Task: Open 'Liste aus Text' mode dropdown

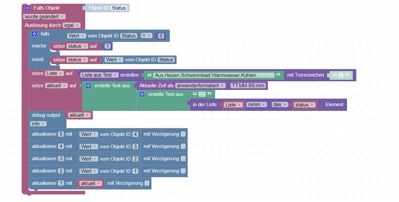Action: pyautogui.click(x=99, y=75)
